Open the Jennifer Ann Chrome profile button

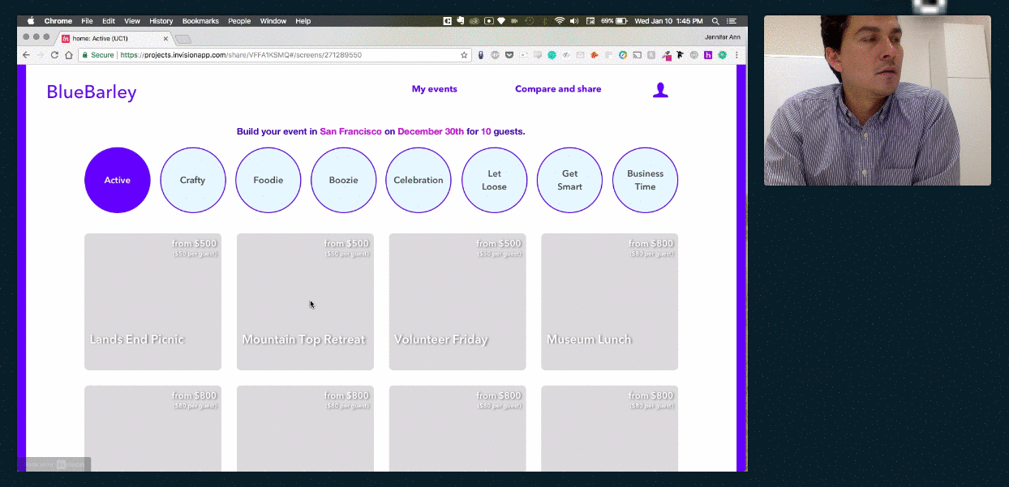point(723,37)
